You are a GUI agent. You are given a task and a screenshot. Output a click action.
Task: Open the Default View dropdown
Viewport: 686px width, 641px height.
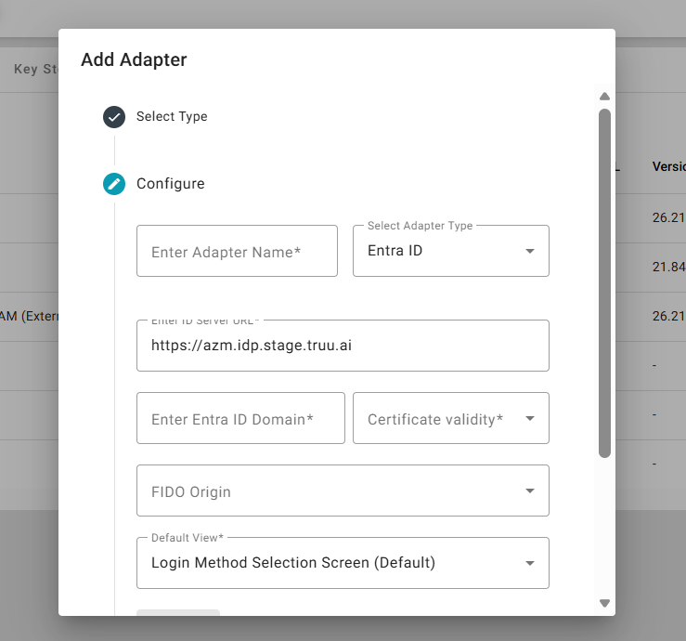343,563
